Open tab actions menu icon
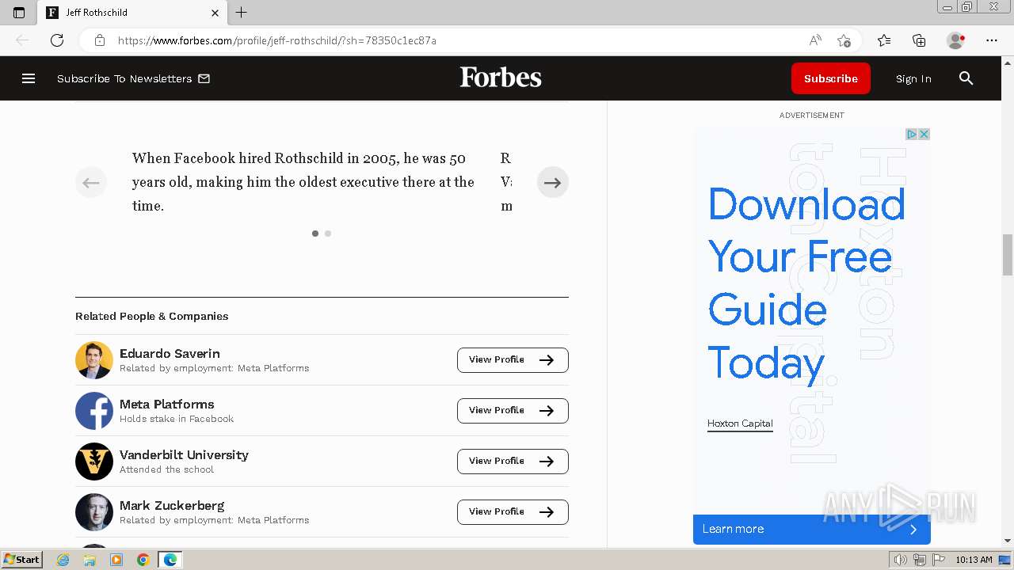The image size is (1014, 570). click(19, 13)
